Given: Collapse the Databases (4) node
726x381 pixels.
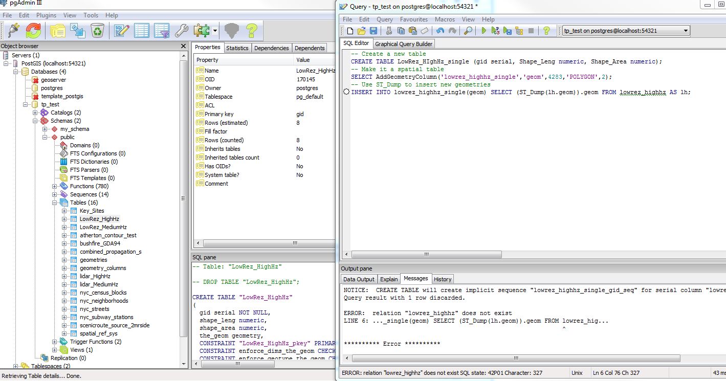Looking at the screenshot, I should click(x=16, y=72).
